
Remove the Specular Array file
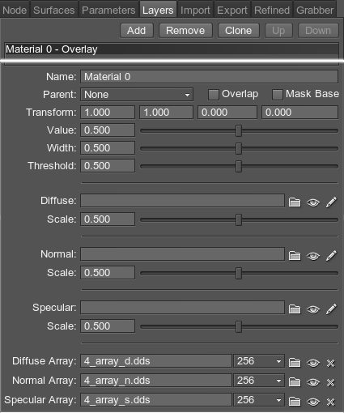(330, 402)
